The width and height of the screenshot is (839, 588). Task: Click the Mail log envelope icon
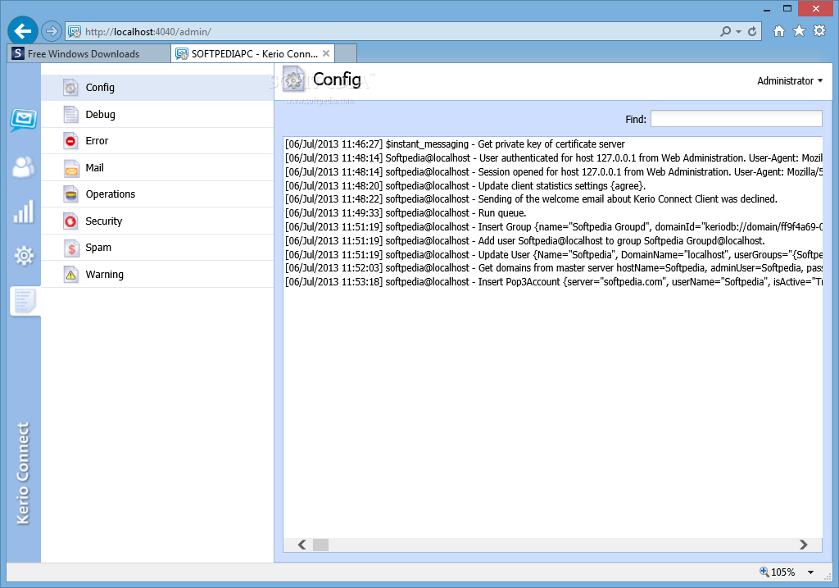pyautogui.click(x=70, y=167)
